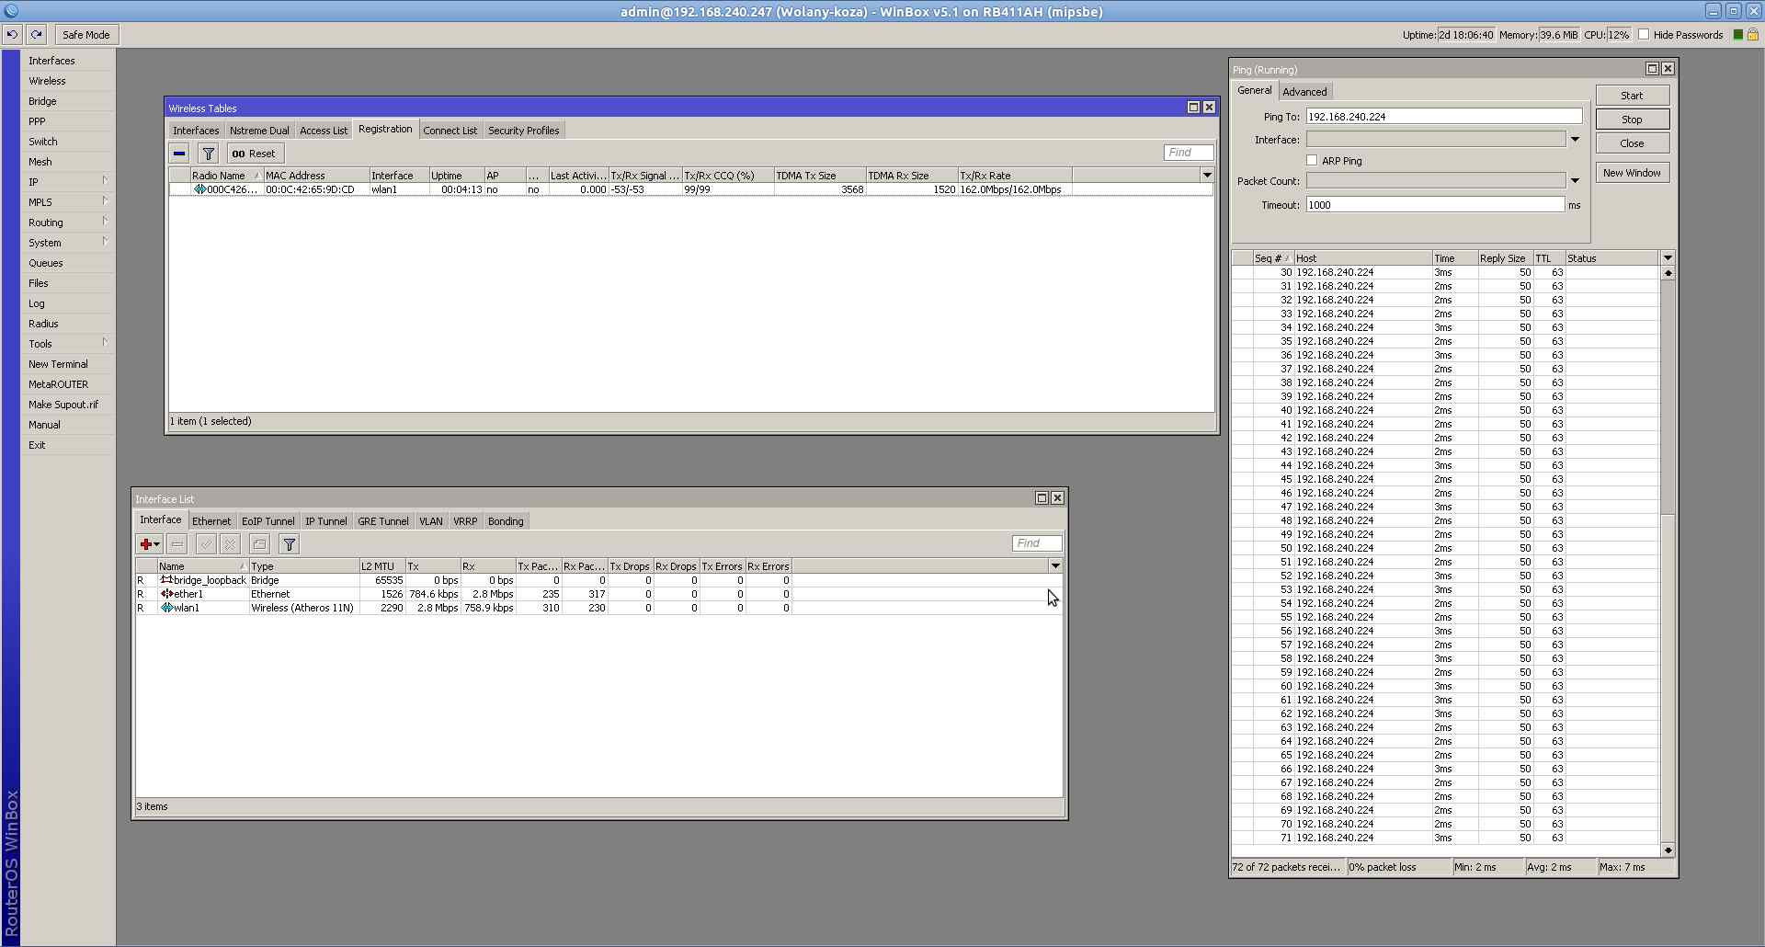Click ether1 interface icon

166,594
